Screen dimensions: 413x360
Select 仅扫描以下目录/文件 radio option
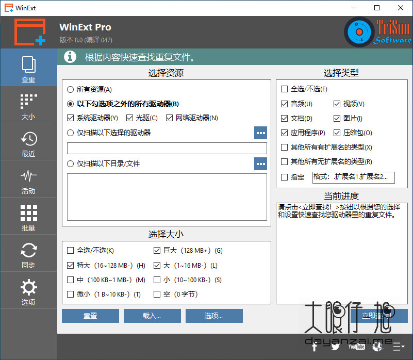coord(103,164)
